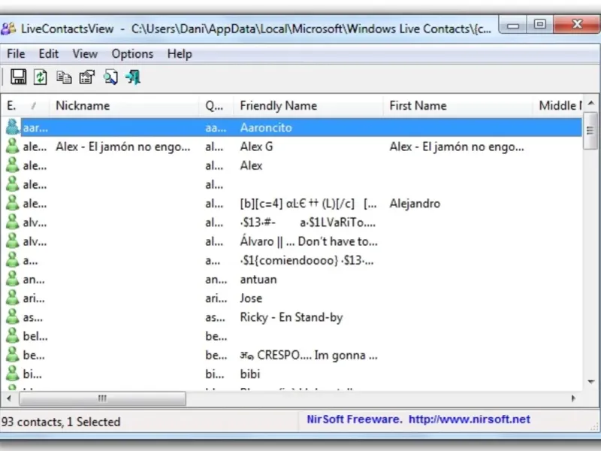Viewport: 601px width, 451px height.
Task: Click the Alejandro first name cell
Action: click(x=415, y=203)
